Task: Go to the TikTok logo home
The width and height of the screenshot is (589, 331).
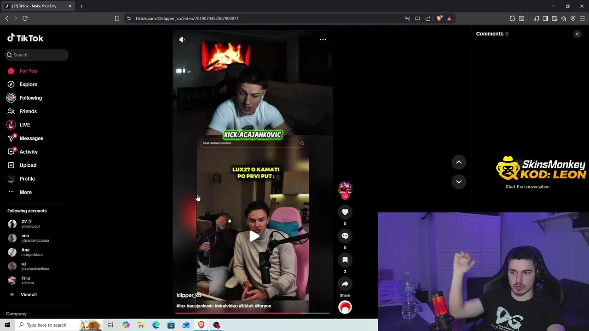Action: pyautogui.click(x=25, y=38)
